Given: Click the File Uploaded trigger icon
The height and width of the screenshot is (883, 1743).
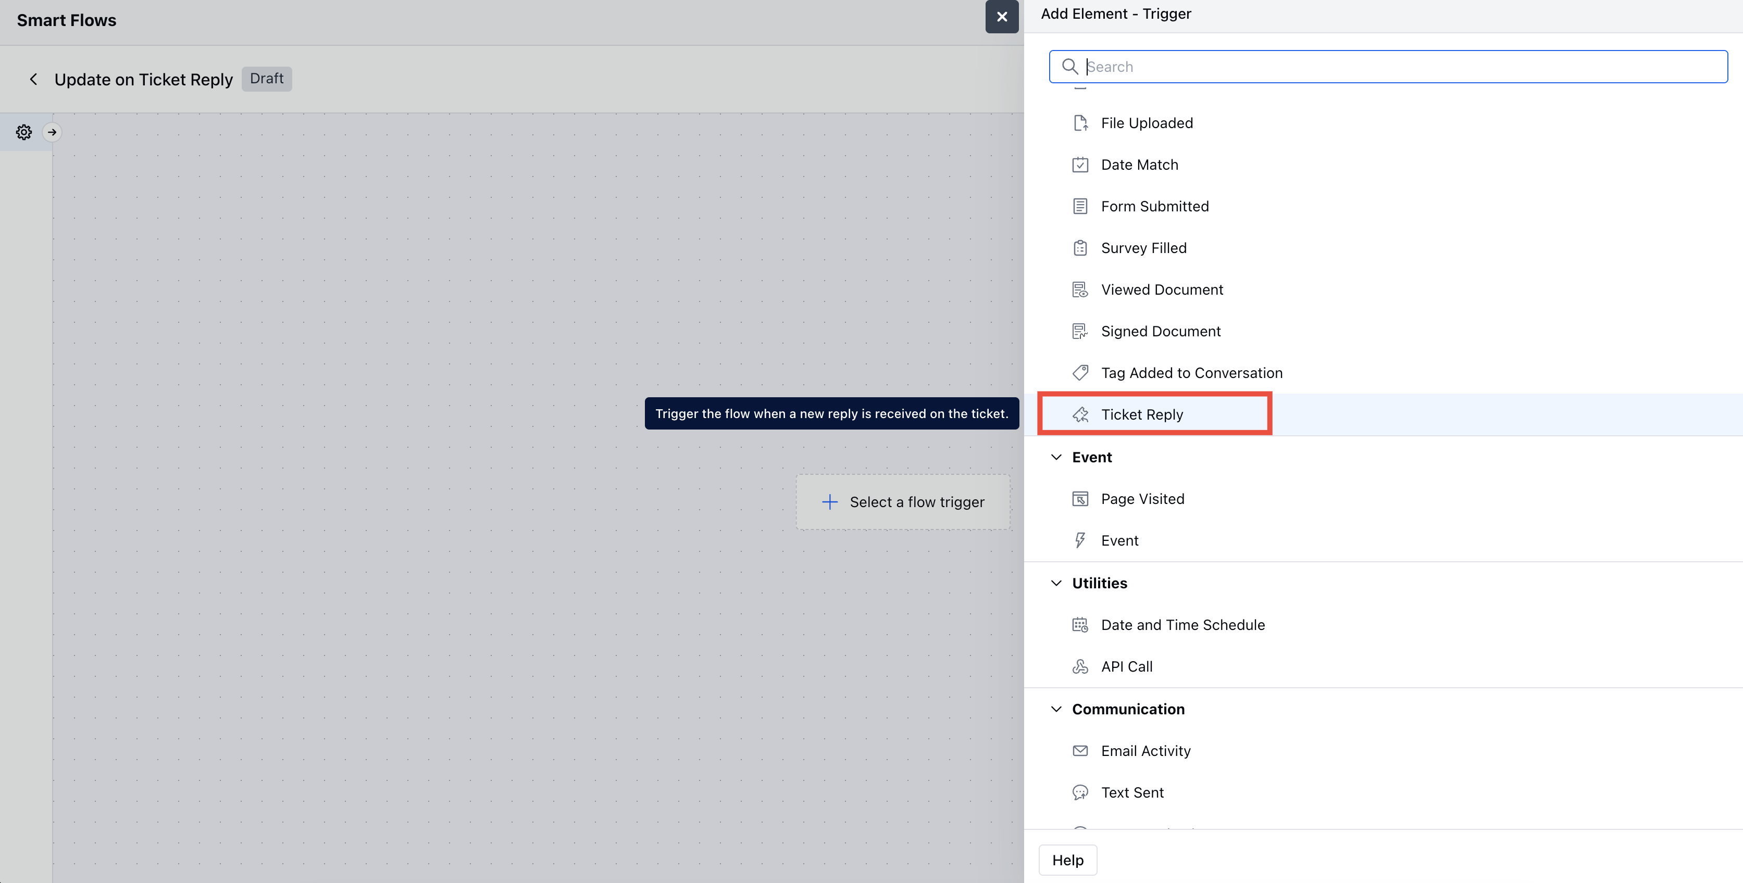Looking at the screenshot, I should coord(1080,123).
